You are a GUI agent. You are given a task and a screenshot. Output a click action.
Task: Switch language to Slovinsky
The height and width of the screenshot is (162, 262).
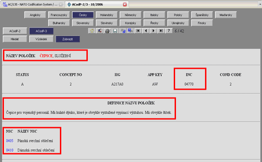pyautogui.click(x=106, y=23)
